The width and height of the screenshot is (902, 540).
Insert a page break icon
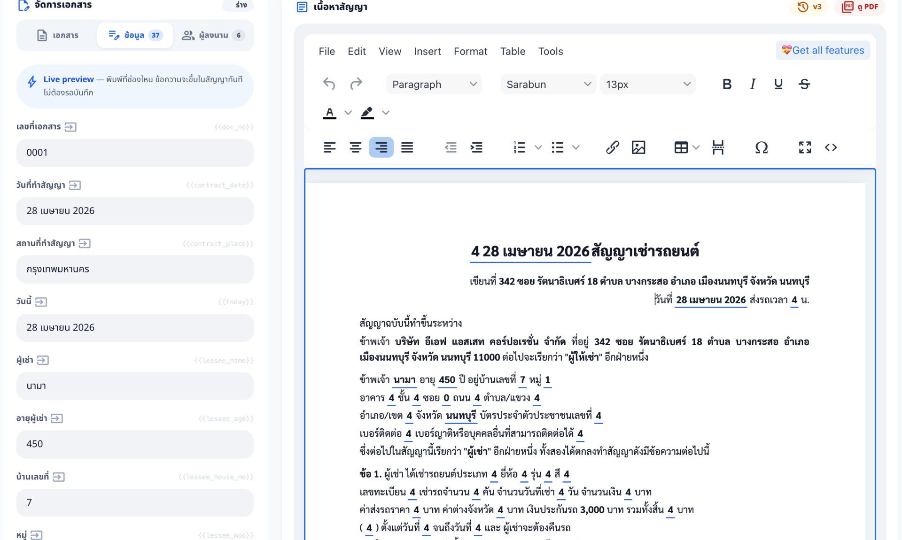click(718, 147)
